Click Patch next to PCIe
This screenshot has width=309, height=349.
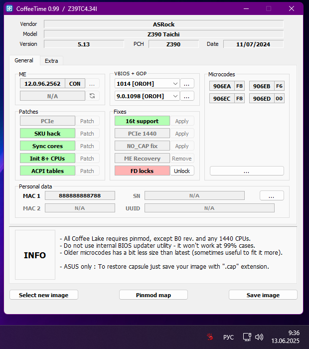tap(87, 121)
